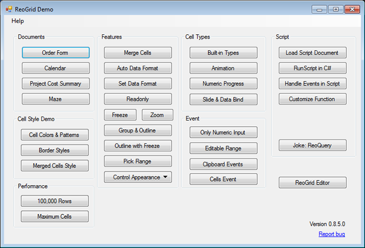Open Merged Cells Style demo
Screen dimensions: 365x248
pyautogui.click(x=55, y=166)
